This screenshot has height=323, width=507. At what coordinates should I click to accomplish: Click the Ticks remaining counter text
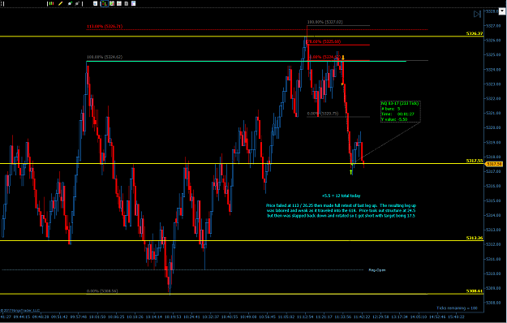click(x=457, y=308)
